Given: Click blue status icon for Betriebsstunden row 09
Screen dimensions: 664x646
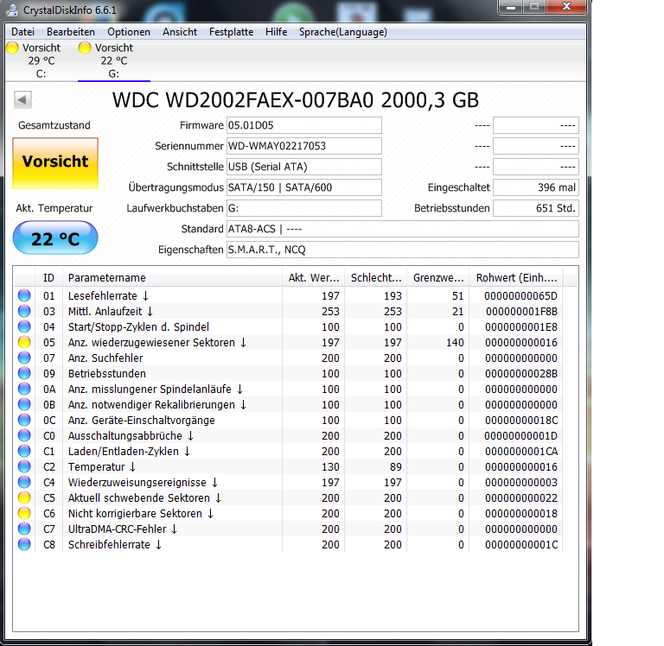Looking at the screenshot, I should point(24,373).
